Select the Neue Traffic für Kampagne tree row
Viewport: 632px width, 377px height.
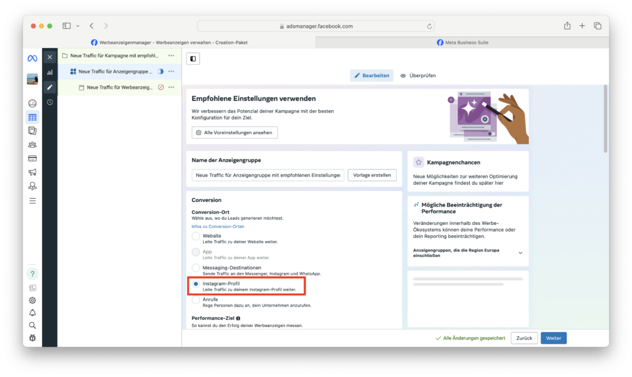pyautogui.click(x=119, y=55)
